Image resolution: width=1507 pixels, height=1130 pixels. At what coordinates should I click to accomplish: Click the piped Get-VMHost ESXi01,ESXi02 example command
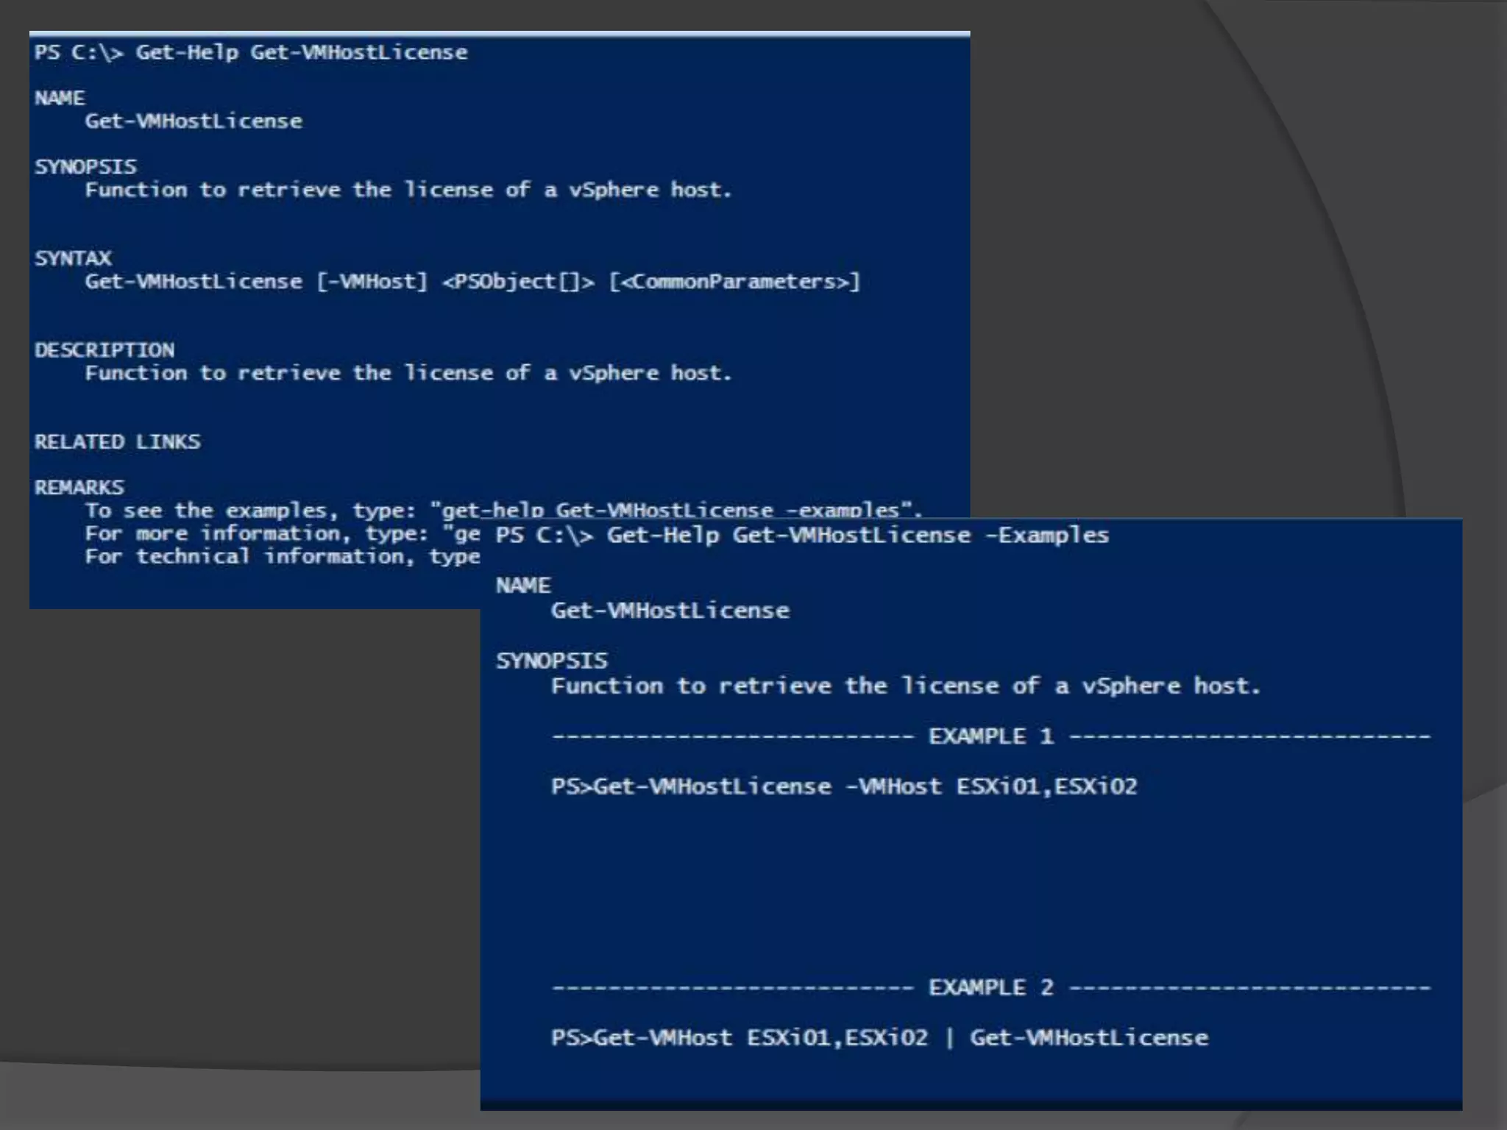click(x=879, y=1038)
